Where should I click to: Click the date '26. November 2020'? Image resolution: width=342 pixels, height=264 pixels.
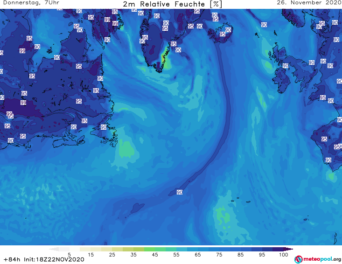[309, 3]
